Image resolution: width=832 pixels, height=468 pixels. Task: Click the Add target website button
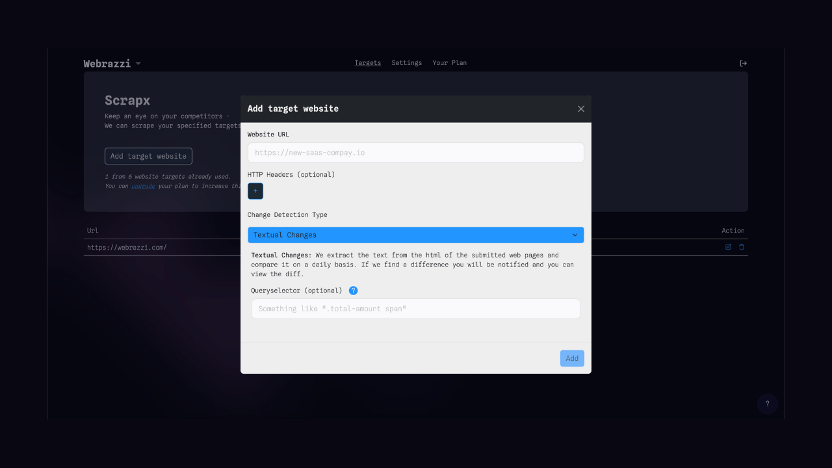[148, 156]
